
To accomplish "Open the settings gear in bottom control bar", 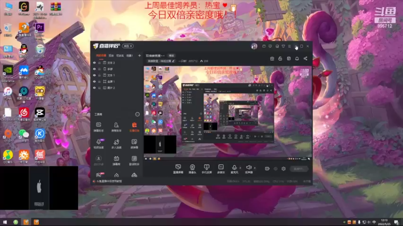I will pos(284,169).
